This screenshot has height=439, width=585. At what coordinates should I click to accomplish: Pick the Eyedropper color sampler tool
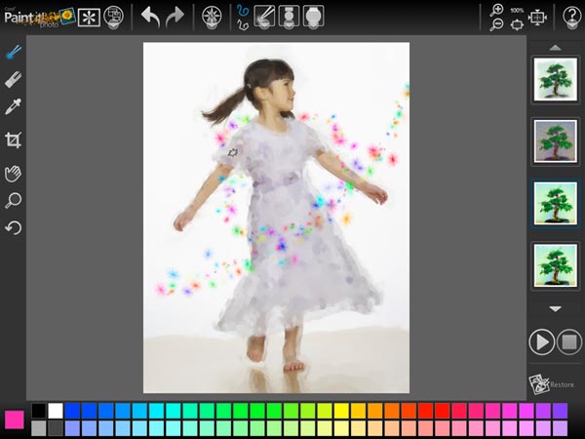click(x=14, y=107)
